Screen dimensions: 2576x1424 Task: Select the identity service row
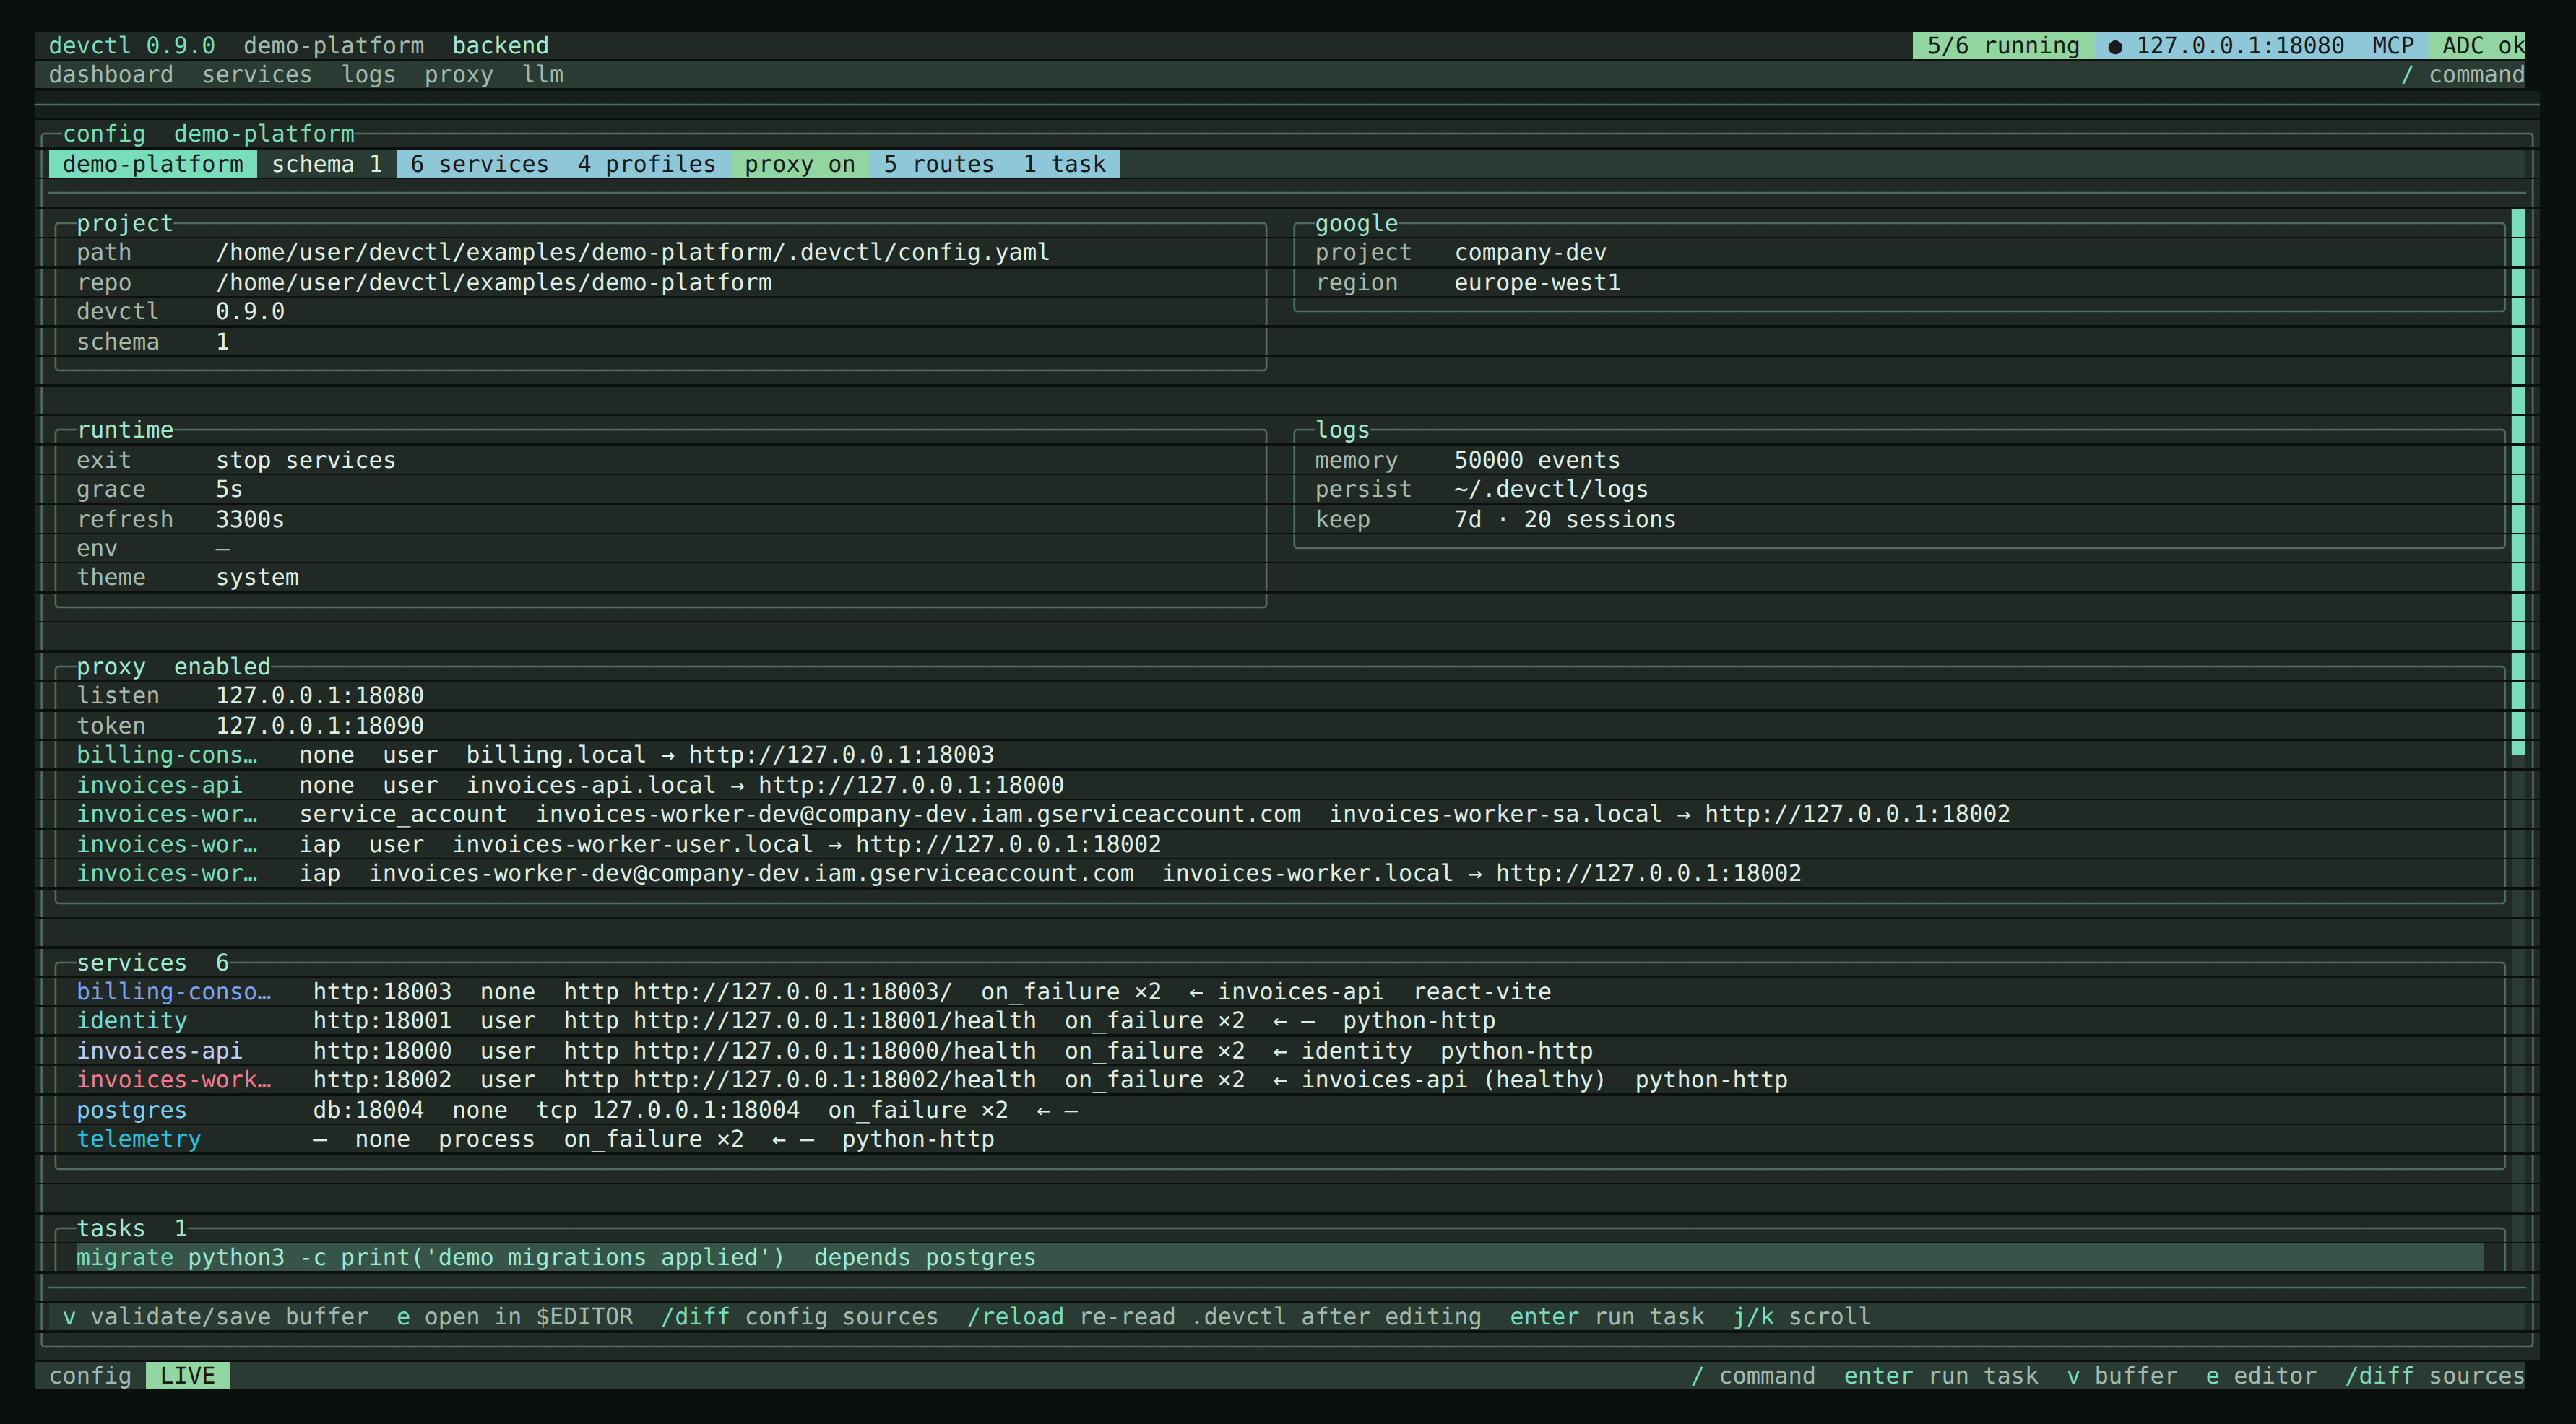coord(1280,1021)
